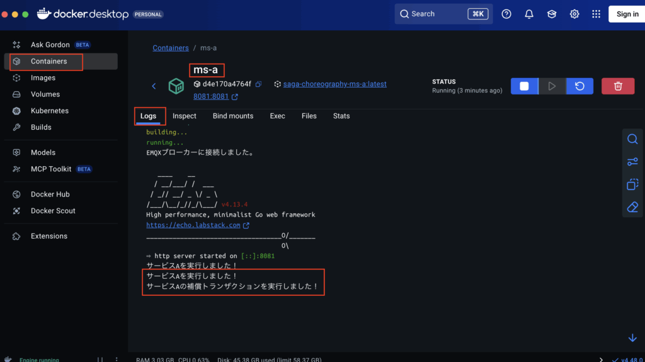Switch to the Inspect tab
The height and width of the screenshot is (362, 645).
(185, 116)
